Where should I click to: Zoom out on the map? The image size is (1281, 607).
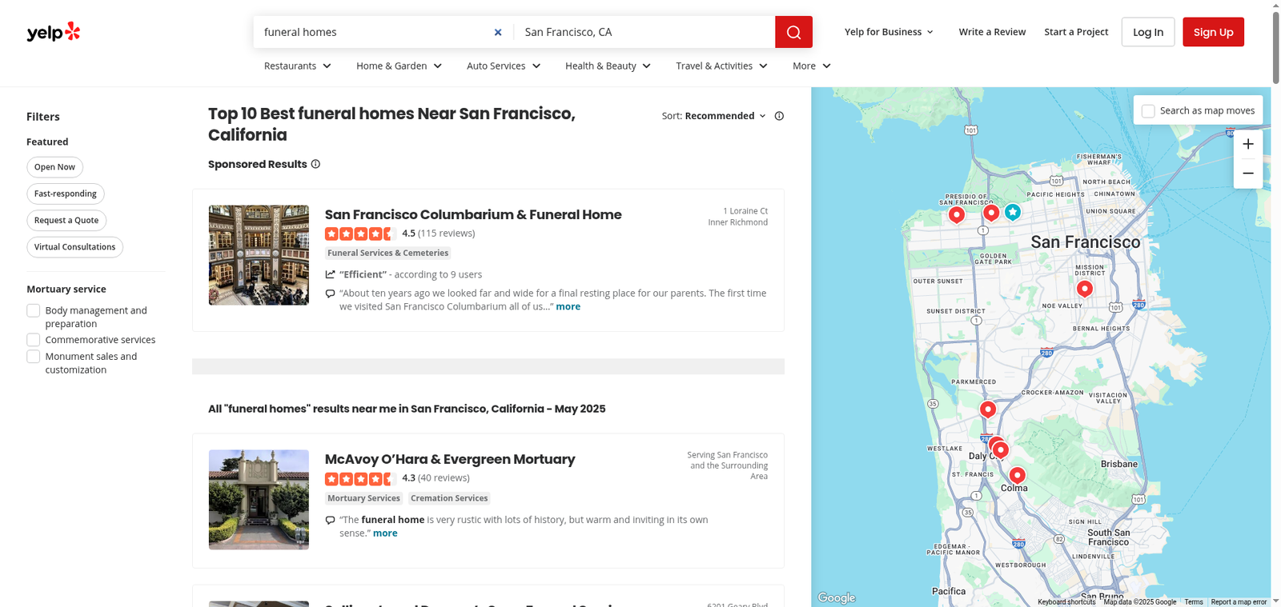click(1248, 174)
